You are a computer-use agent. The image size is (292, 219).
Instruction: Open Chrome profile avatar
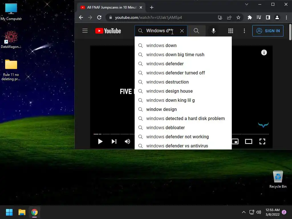click(277, 17)
